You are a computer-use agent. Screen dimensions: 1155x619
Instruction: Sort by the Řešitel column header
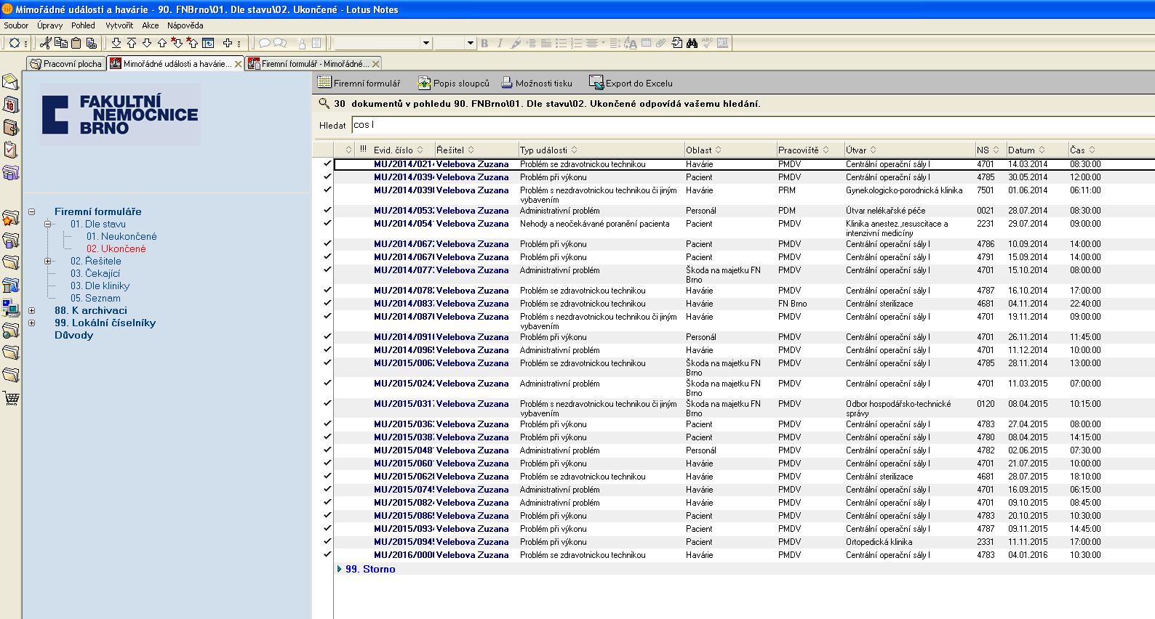[x=476, y=150]
